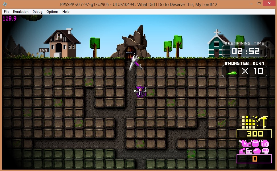Click the INN signpost
277x171 pixels.
(43, 50)
